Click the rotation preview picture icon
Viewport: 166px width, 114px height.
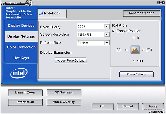point(135,50)
